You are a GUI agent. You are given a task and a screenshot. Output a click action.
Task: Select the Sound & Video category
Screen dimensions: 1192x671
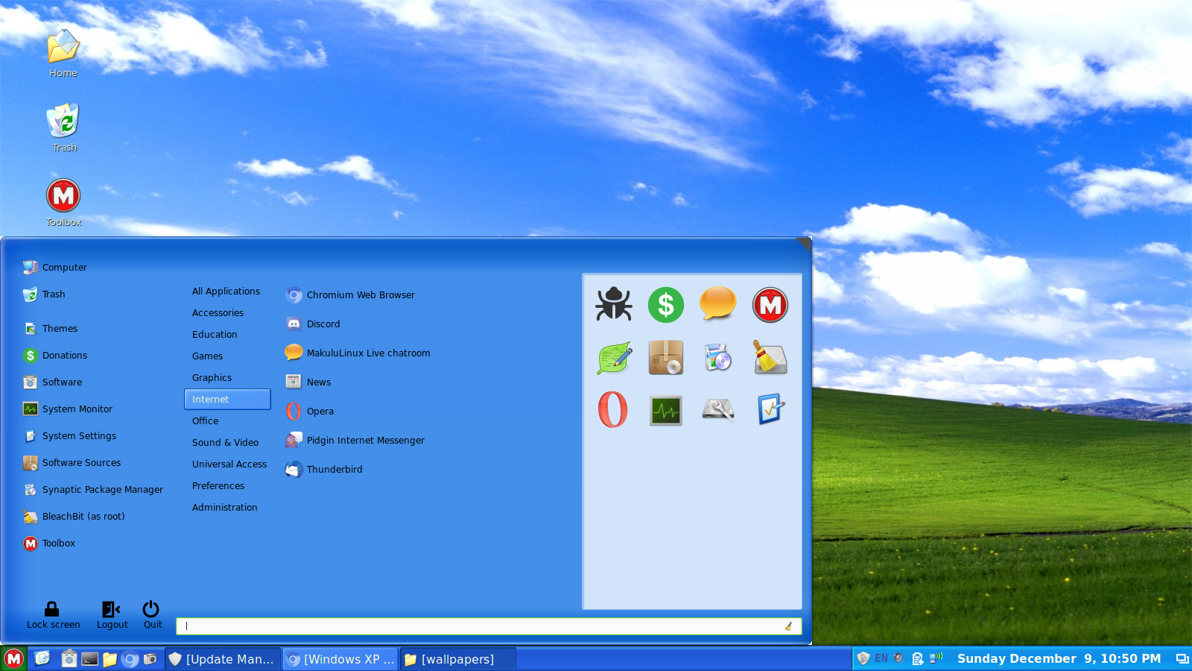226,443
